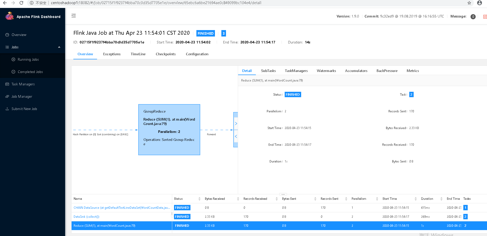Go back with the browser back arrow
The width and height of the screenshot is (487, 236).
pos(5,3)
